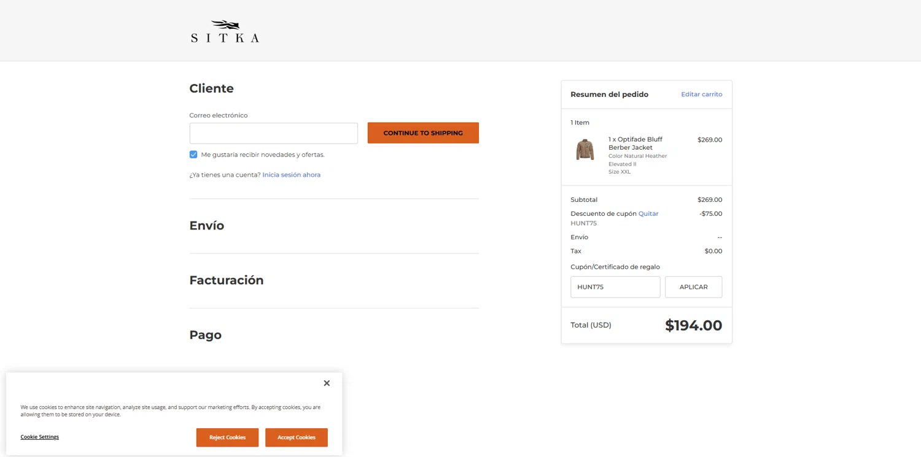Type in the Correo electrónico field

(x=273, y=133)
